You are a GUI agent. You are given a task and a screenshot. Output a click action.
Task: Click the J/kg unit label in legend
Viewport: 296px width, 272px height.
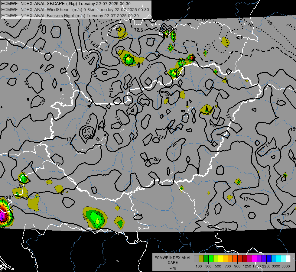click(x=173, y=267)
